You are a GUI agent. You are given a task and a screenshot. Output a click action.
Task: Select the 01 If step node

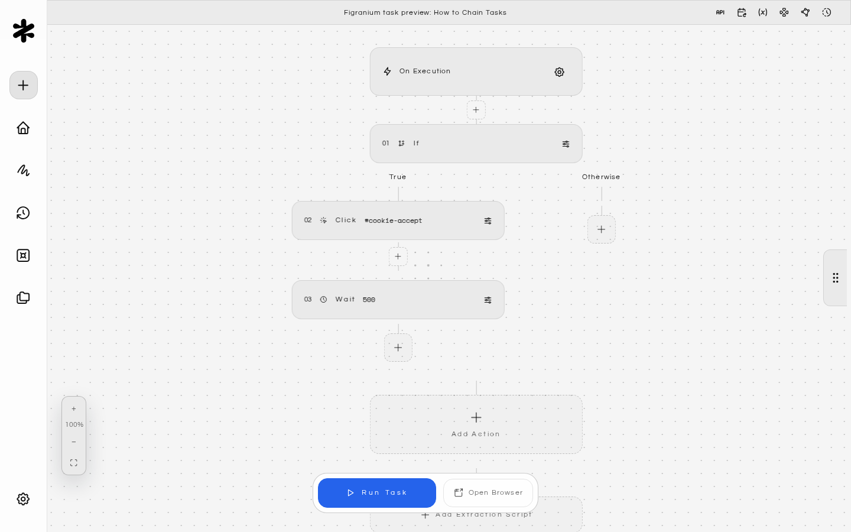tap(476, 144)
